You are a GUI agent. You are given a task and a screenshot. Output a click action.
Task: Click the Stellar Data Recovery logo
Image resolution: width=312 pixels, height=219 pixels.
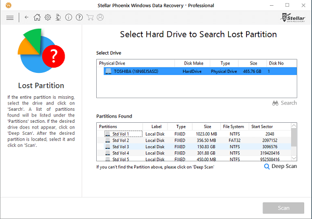coord(292,18)
